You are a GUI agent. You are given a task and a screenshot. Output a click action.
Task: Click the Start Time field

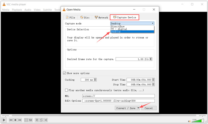pos(139,80)
